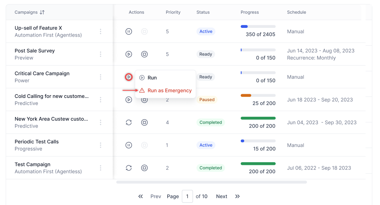Click the highlighted play icon for Critical Care Campaign

[129, 77]
